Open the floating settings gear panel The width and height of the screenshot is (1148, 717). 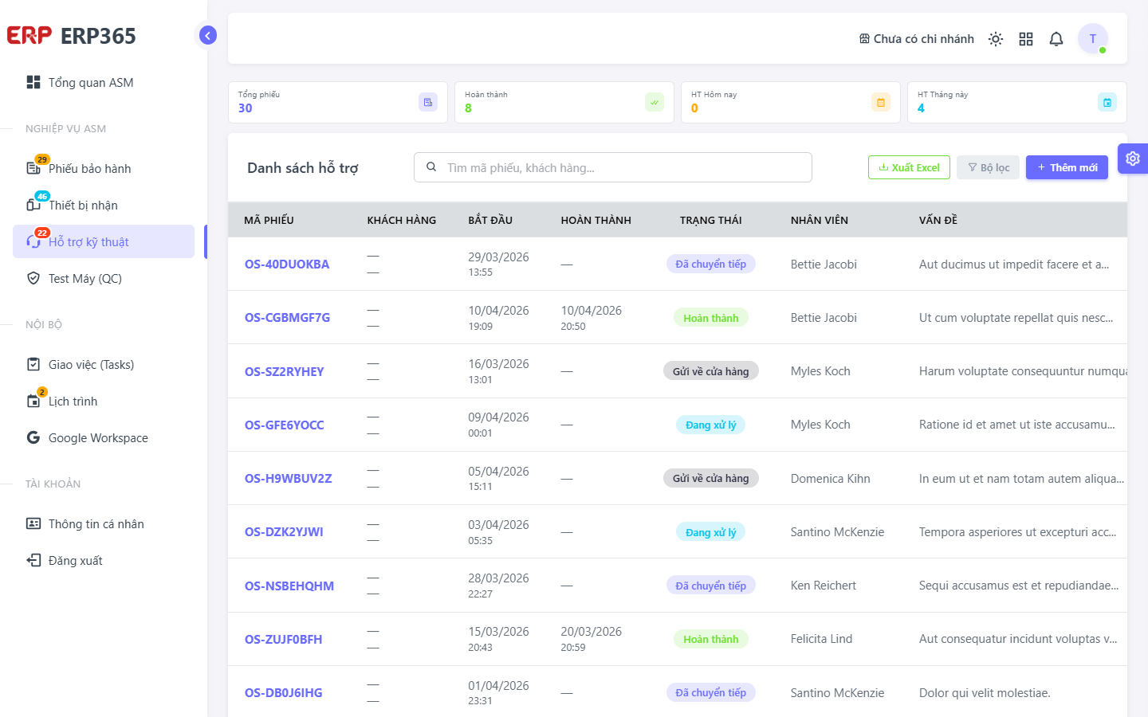[x=1133, y=159]
